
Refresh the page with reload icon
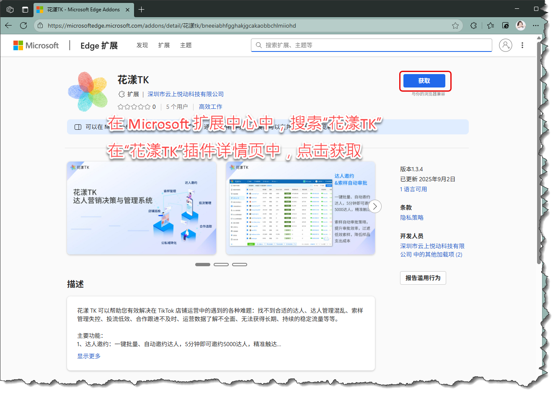23,26
